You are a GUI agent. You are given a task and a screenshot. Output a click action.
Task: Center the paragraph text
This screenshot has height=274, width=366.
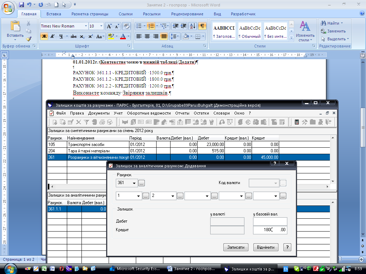147,36
